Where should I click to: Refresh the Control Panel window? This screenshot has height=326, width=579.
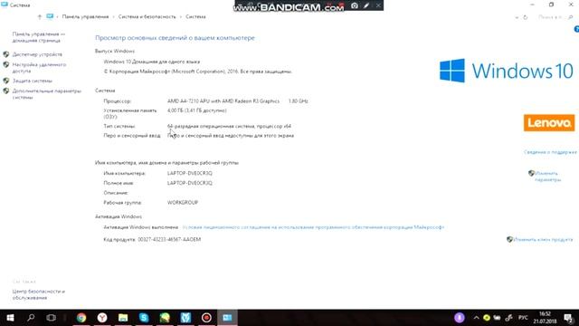click(x=526, y=17)
